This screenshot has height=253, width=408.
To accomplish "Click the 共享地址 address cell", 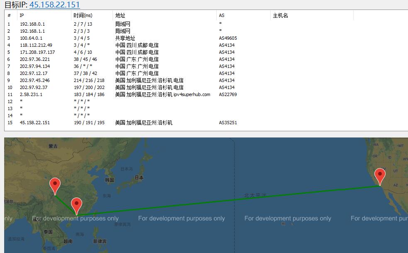I will (x=125, y=38).
